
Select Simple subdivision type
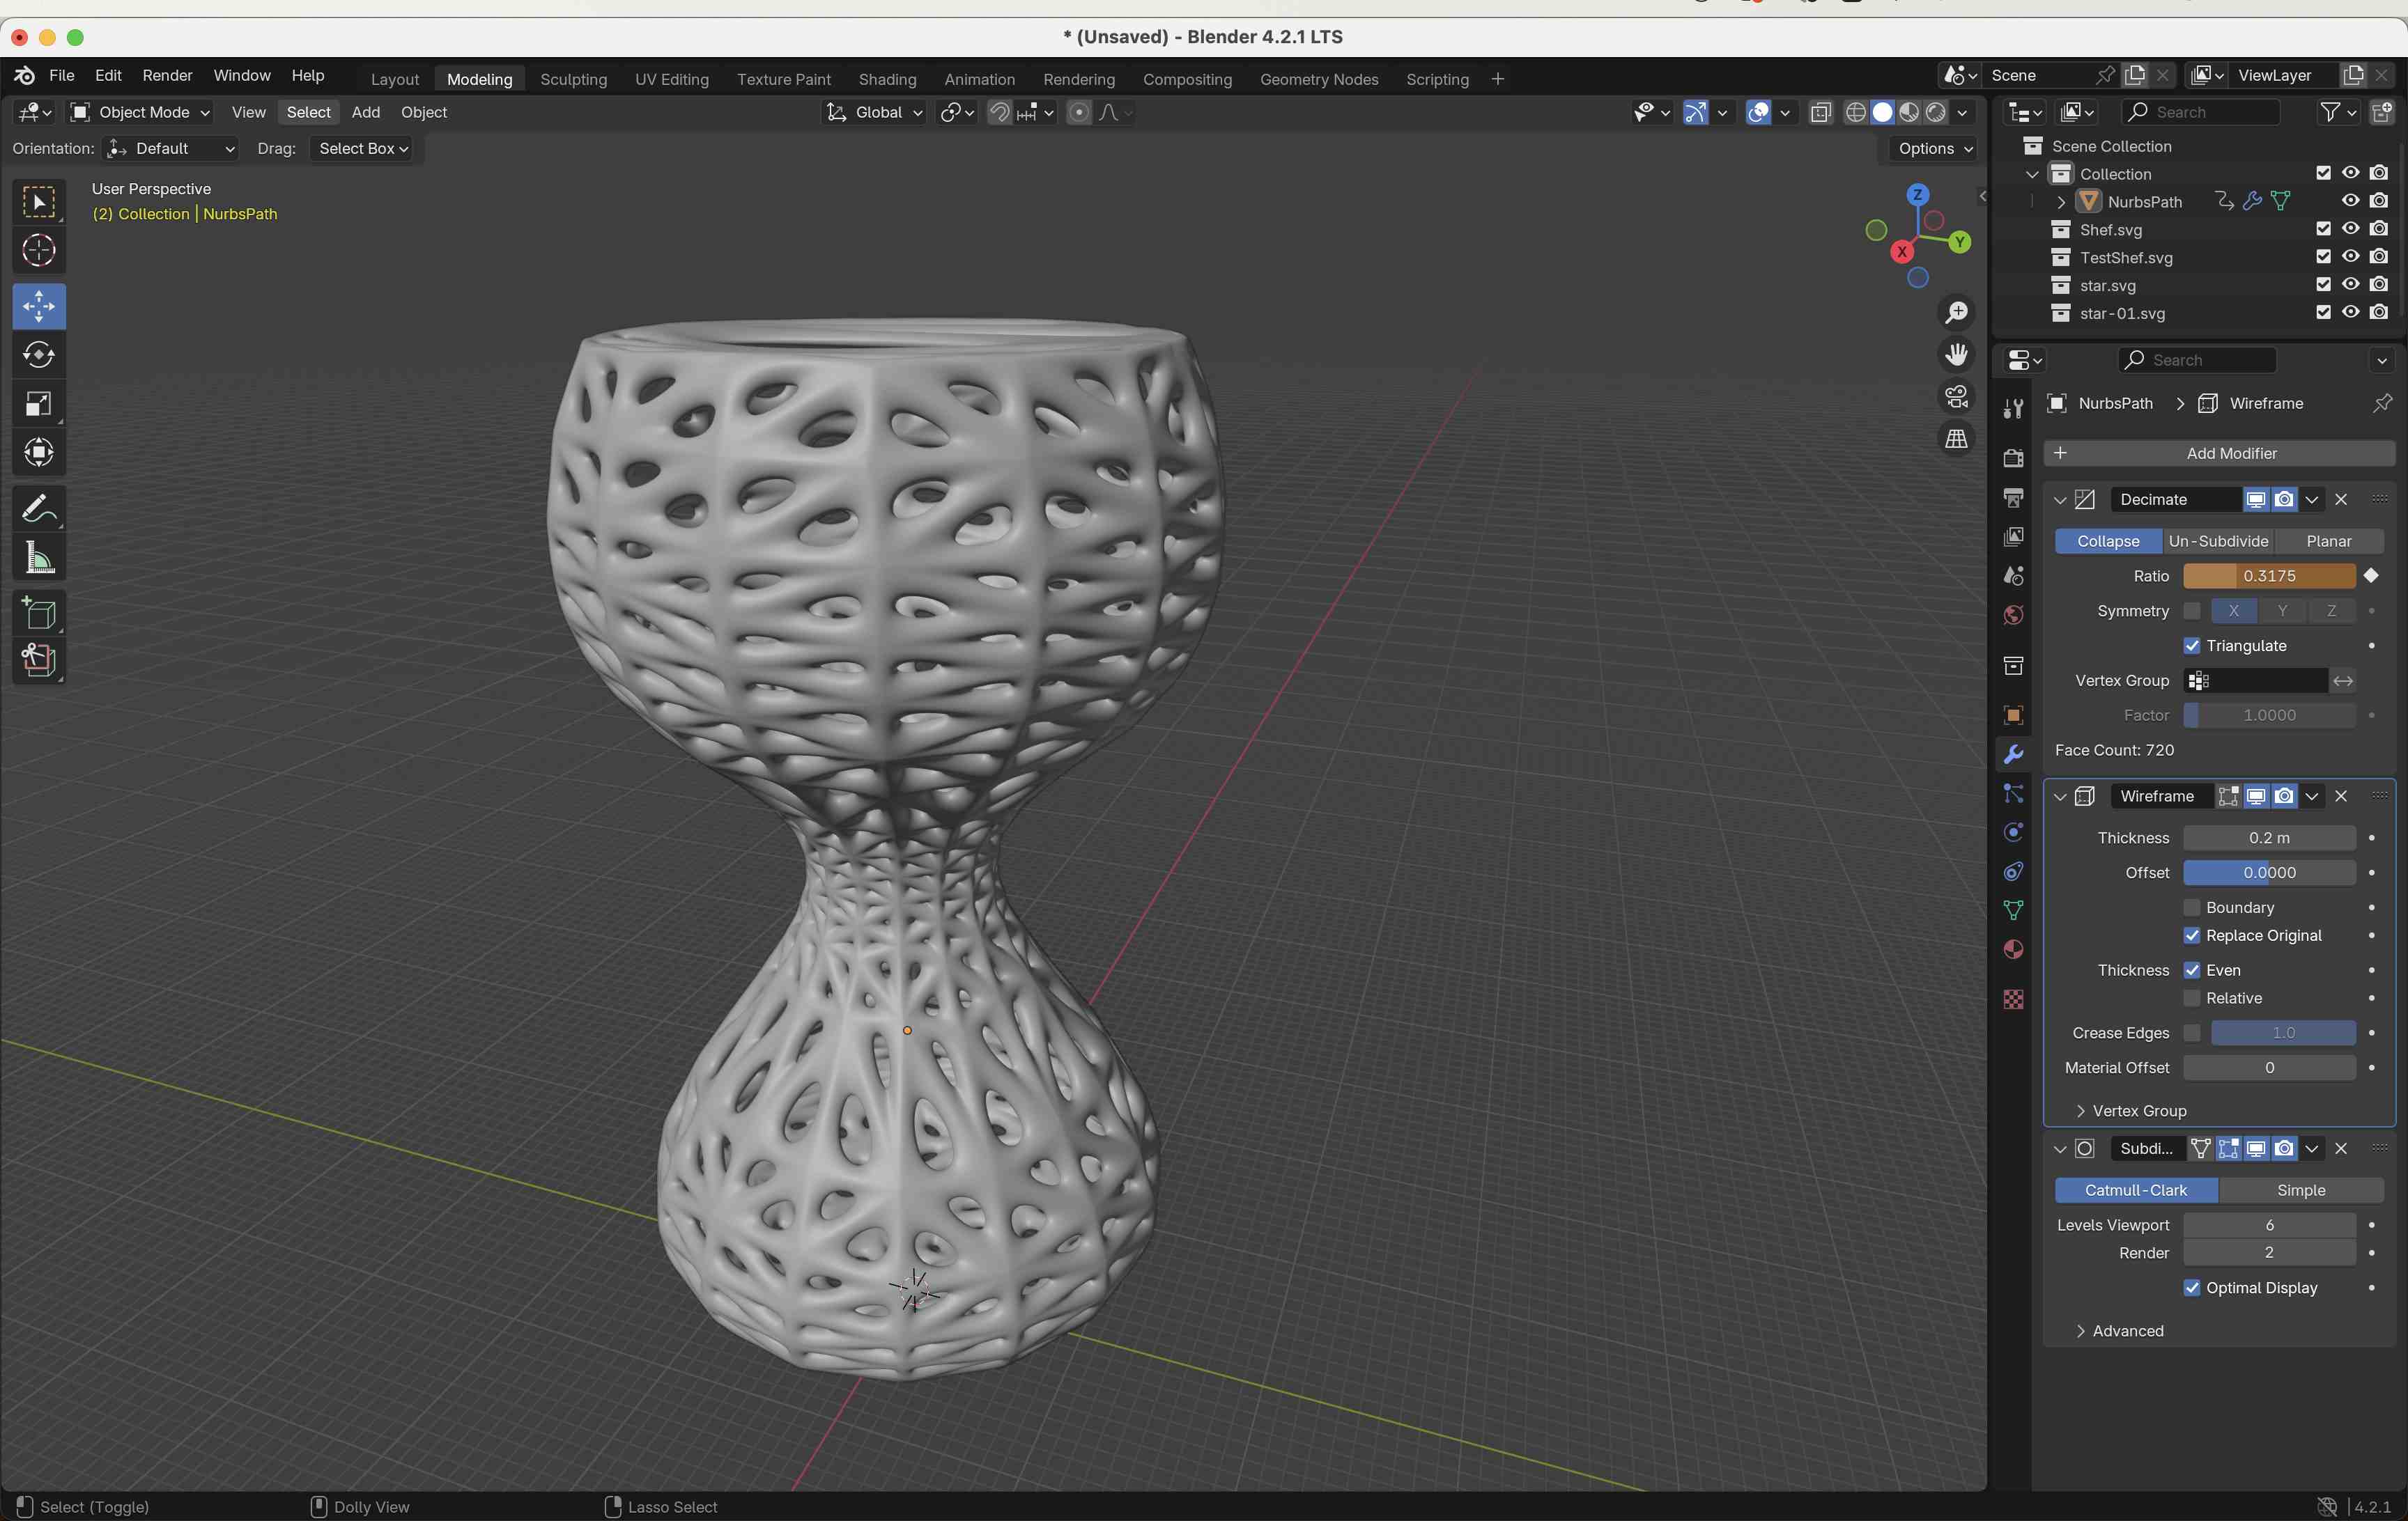coord(2301,1190)
